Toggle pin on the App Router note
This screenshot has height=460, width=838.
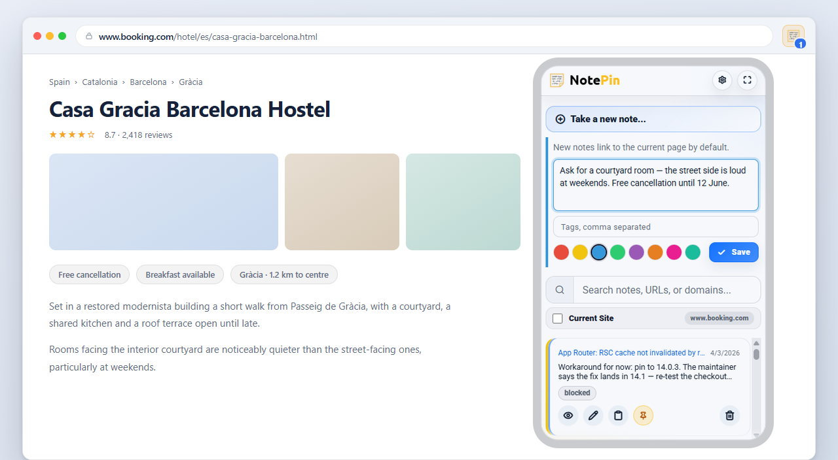coord(643,416)
